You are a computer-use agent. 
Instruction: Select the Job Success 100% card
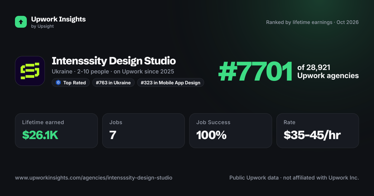click(x=231, y=131)
